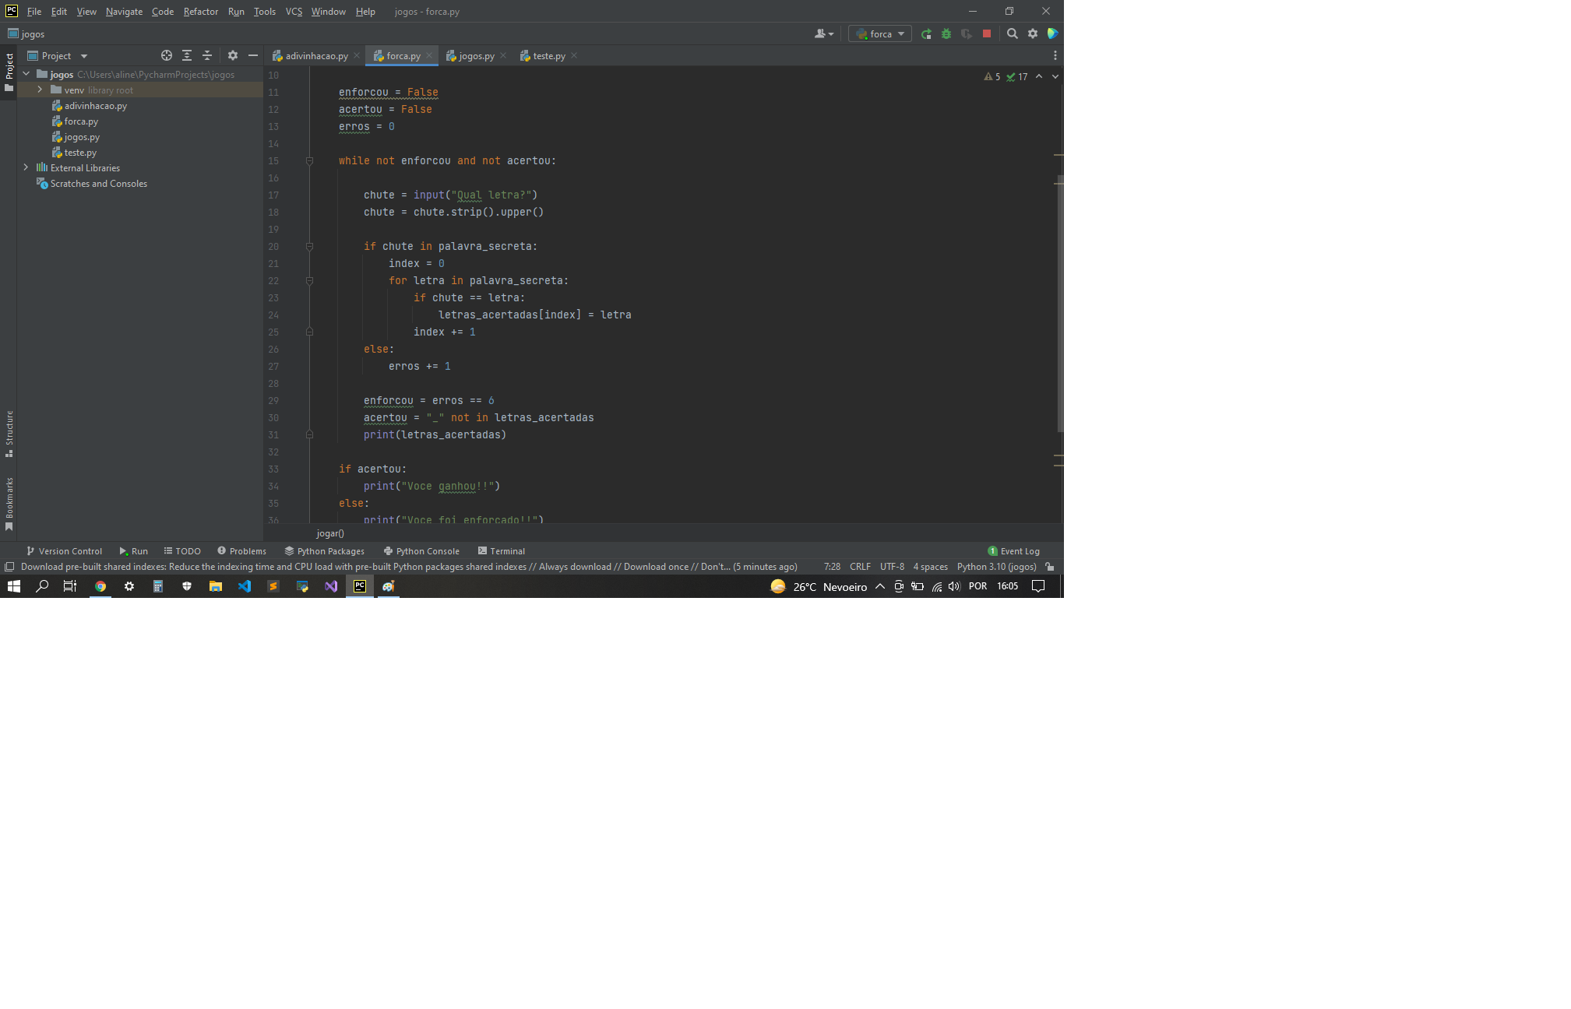Start debugging with the green bug icon
1571x1009 pixels.
[946, 34]
